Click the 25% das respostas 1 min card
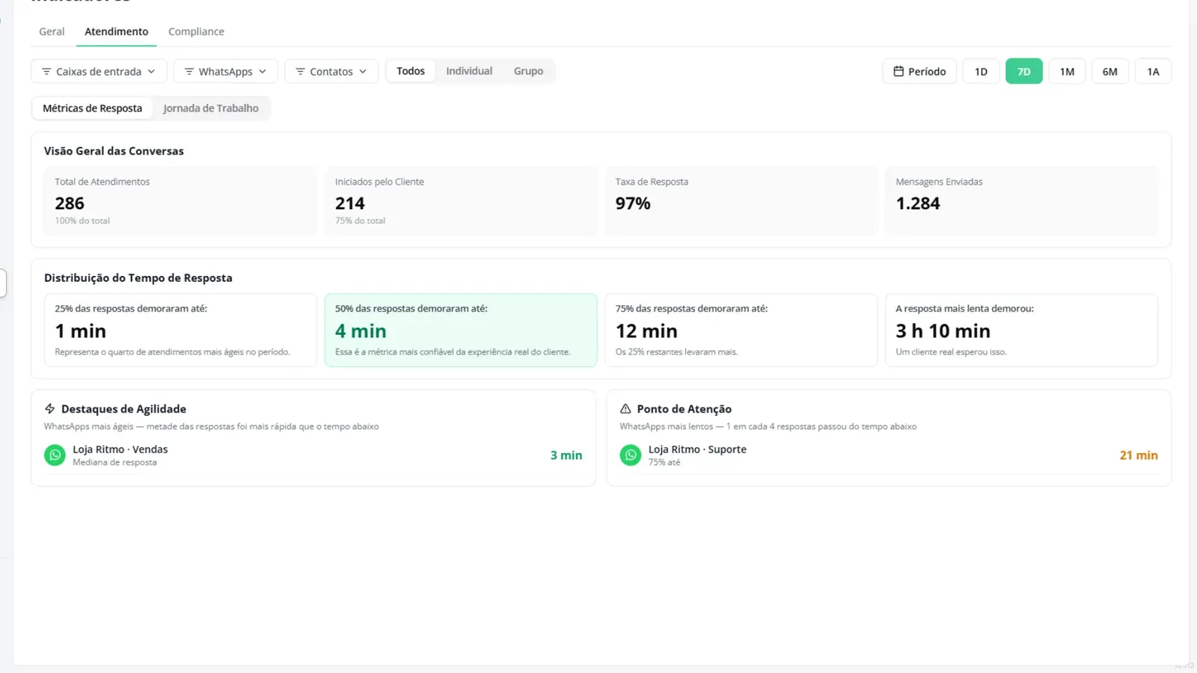 (180, 330)
